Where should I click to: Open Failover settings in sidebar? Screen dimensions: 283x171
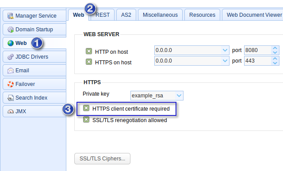coord(34,84)
